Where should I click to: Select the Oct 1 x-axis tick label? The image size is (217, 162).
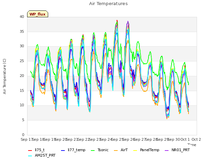(185, 139)
